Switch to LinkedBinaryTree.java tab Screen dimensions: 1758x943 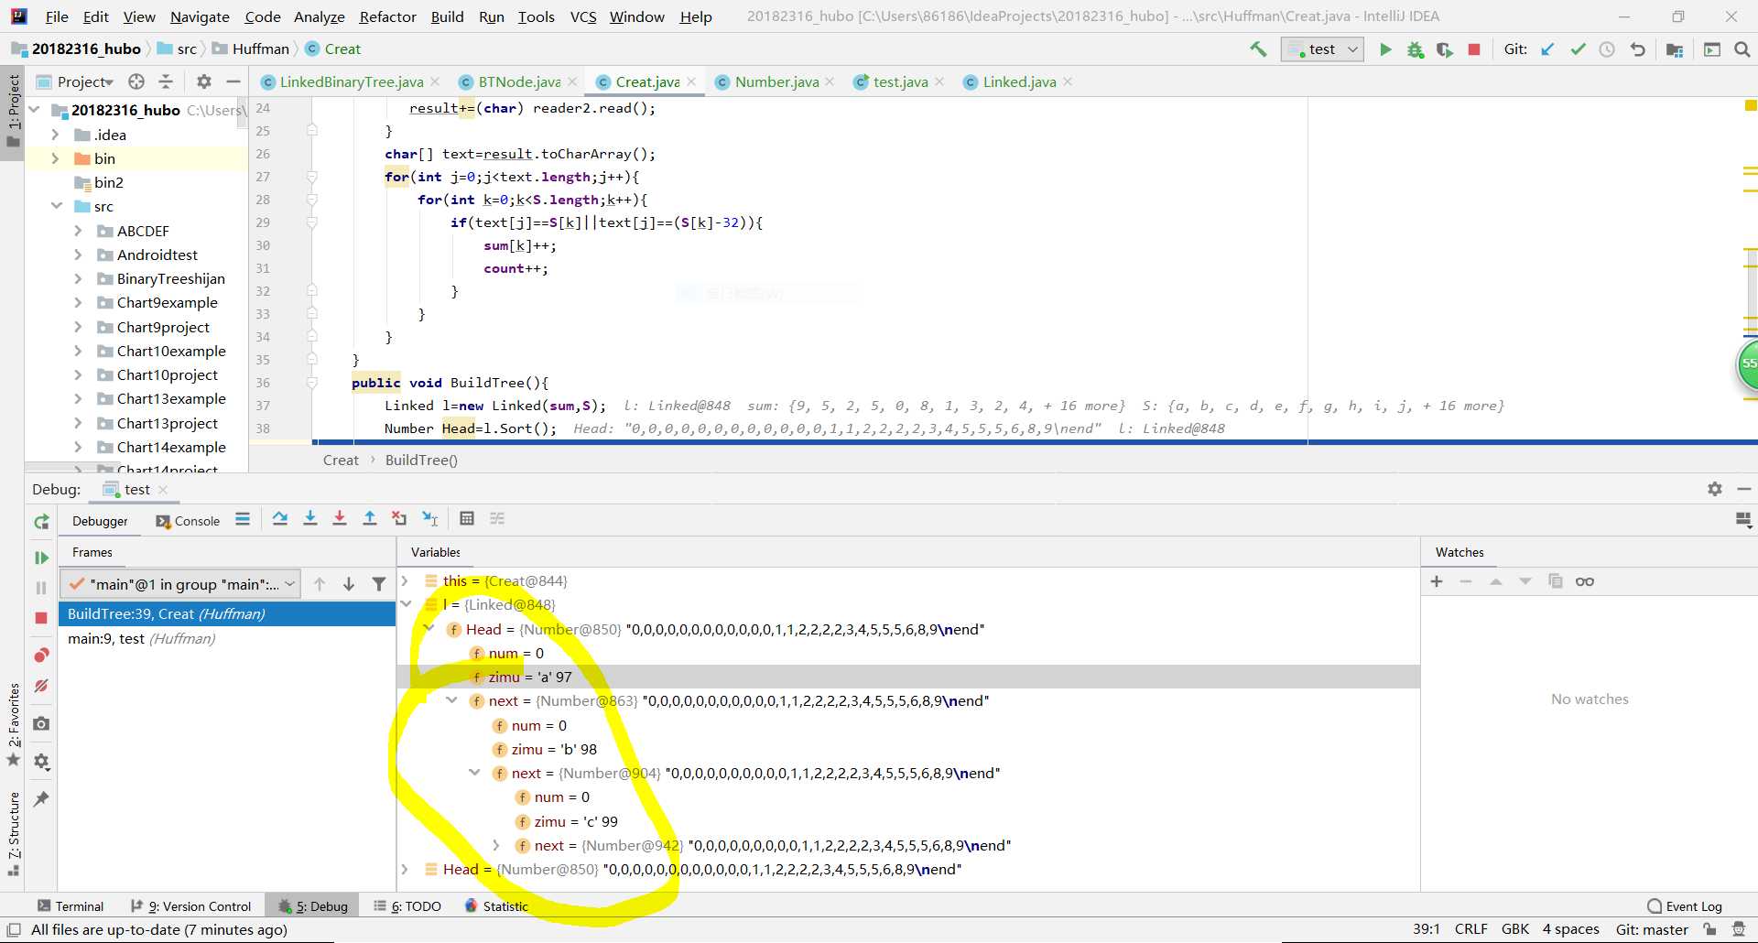(x=351, y=82)
